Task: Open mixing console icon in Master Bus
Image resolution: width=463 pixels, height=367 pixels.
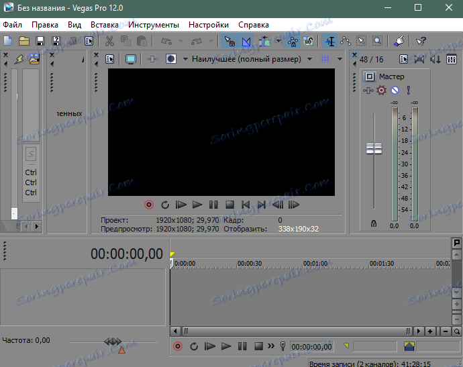Action: [x=452, y=59]
